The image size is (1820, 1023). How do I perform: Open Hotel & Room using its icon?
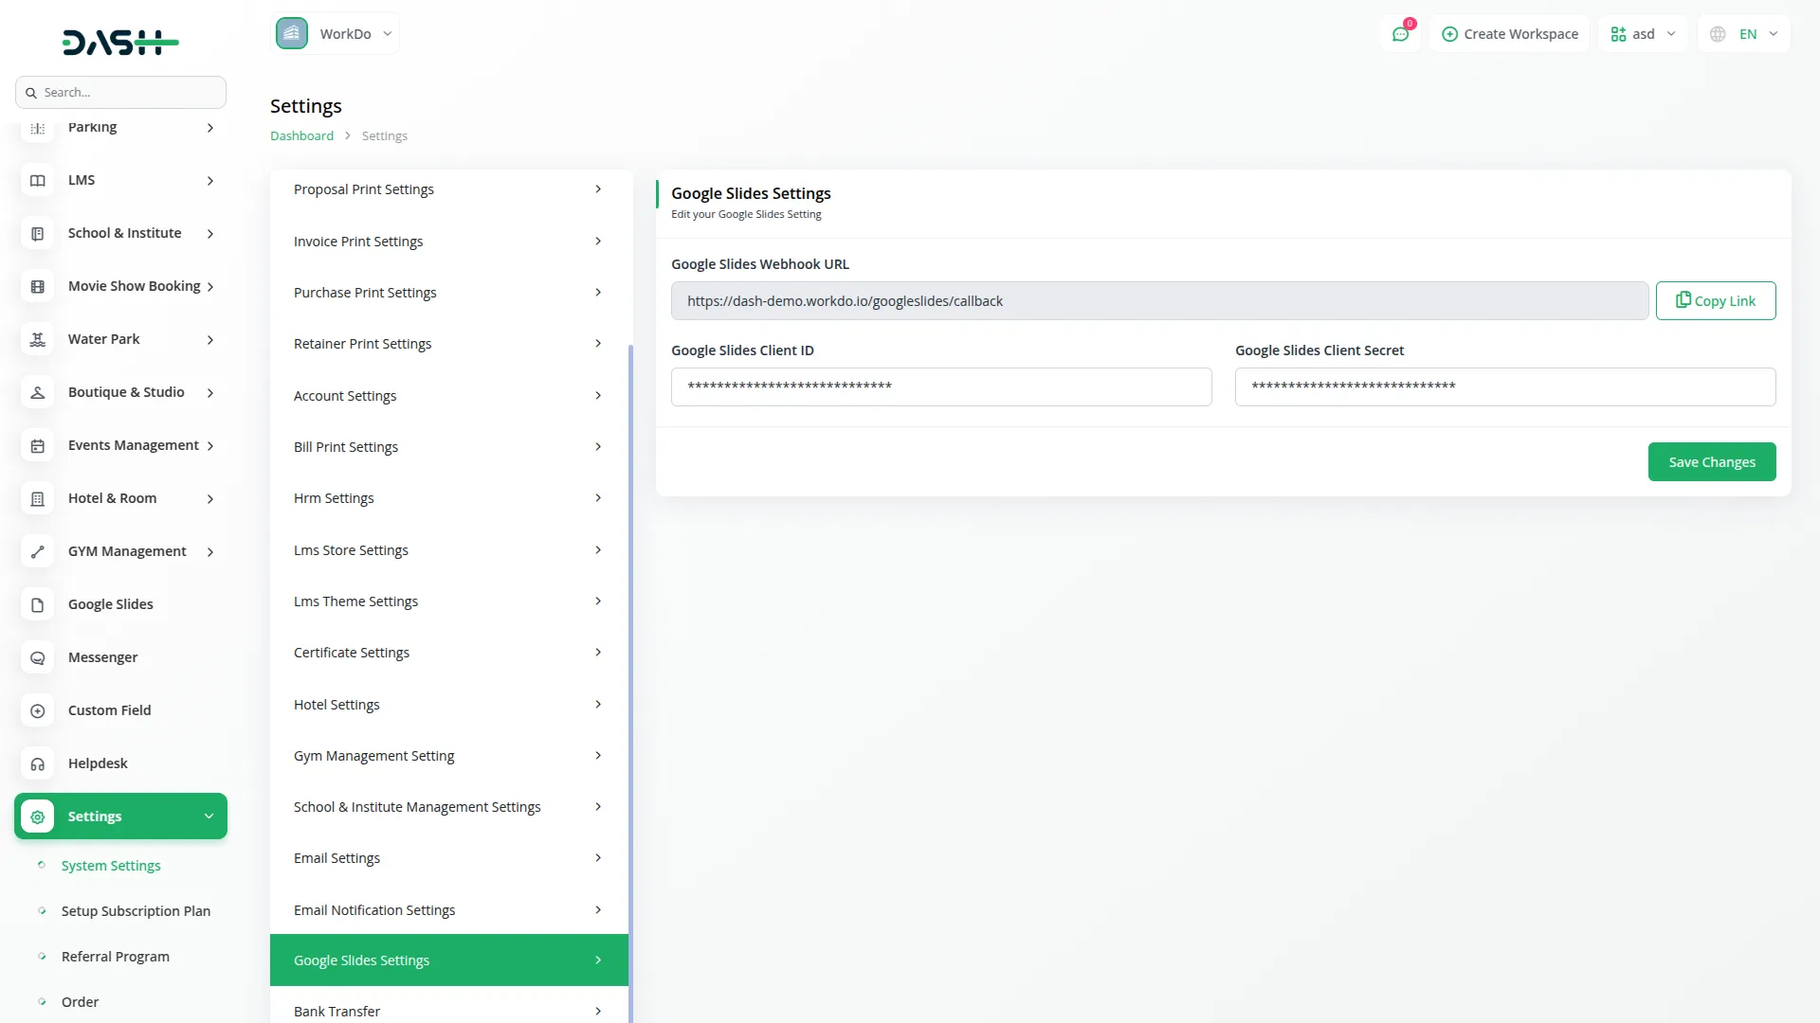(37, 498)
